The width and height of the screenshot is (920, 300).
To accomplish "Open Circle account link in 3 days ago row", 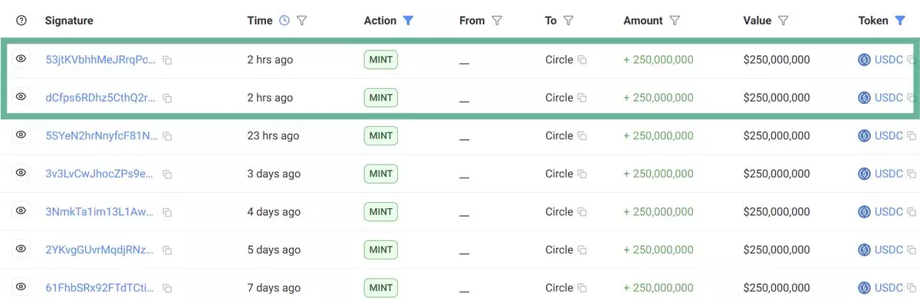I will [x=559, y=174].
